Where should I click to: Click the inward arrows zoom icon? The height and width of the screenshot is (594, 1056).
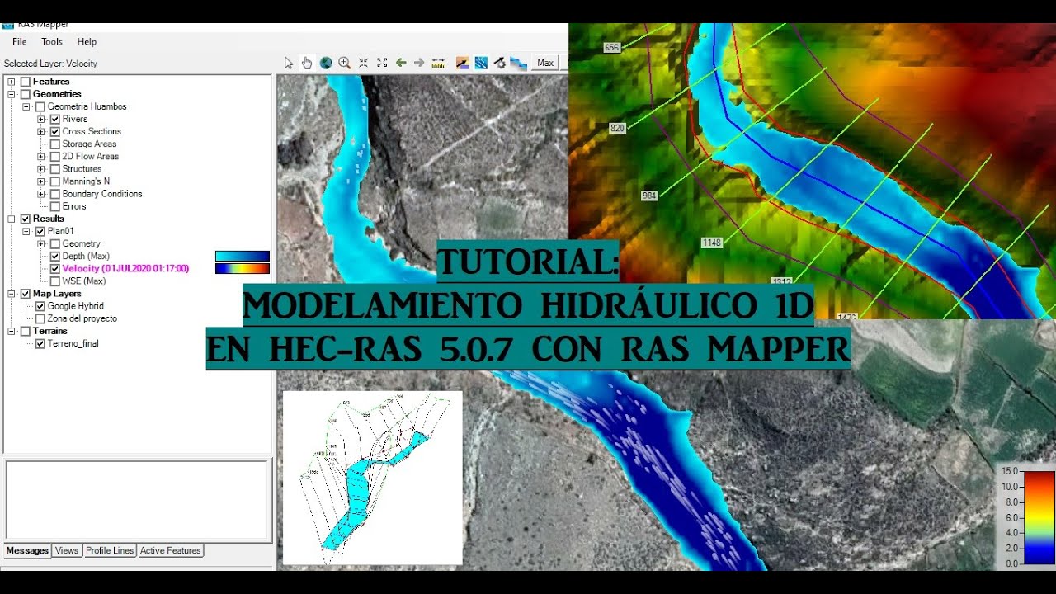[363, 63]
